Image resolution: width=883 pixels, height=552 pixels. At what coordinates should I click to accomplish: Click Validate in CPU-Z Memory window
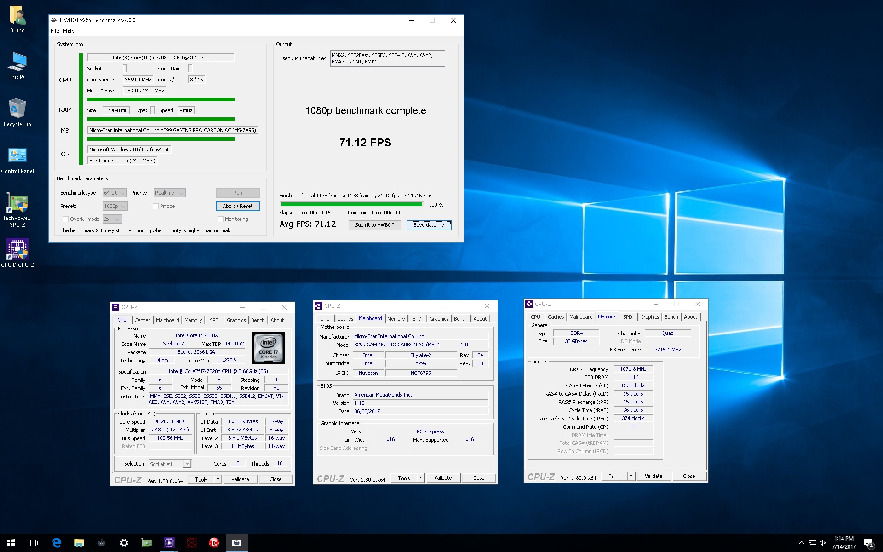654,476
